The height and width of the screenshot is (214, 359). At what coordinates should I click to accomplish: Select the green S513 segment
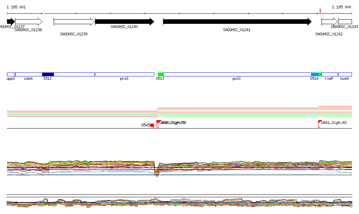tap(160, 74)
